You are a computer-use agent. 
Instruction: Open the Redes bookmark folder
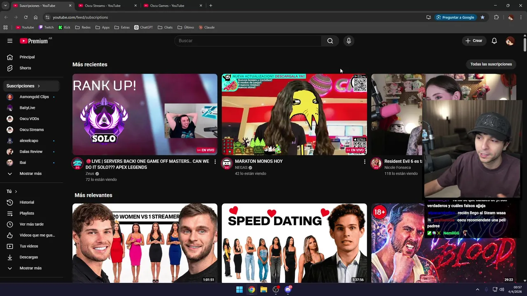tap(83, 28)
